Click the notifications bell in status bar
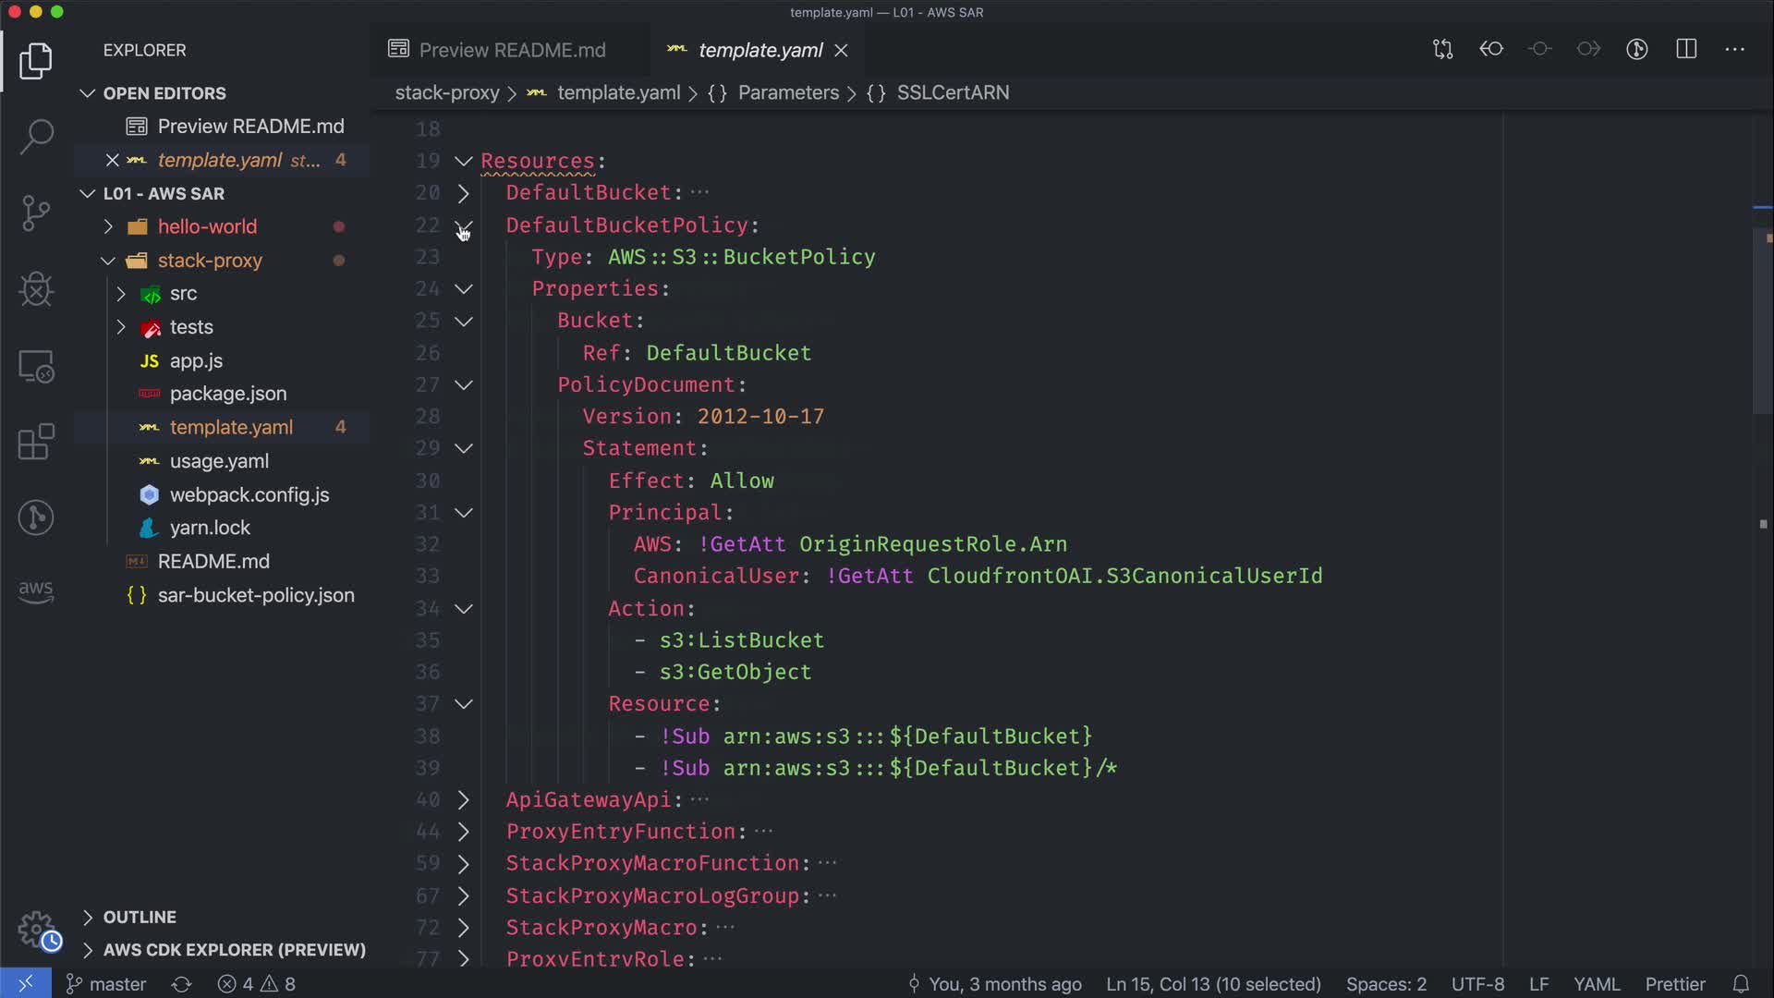 1741,984
